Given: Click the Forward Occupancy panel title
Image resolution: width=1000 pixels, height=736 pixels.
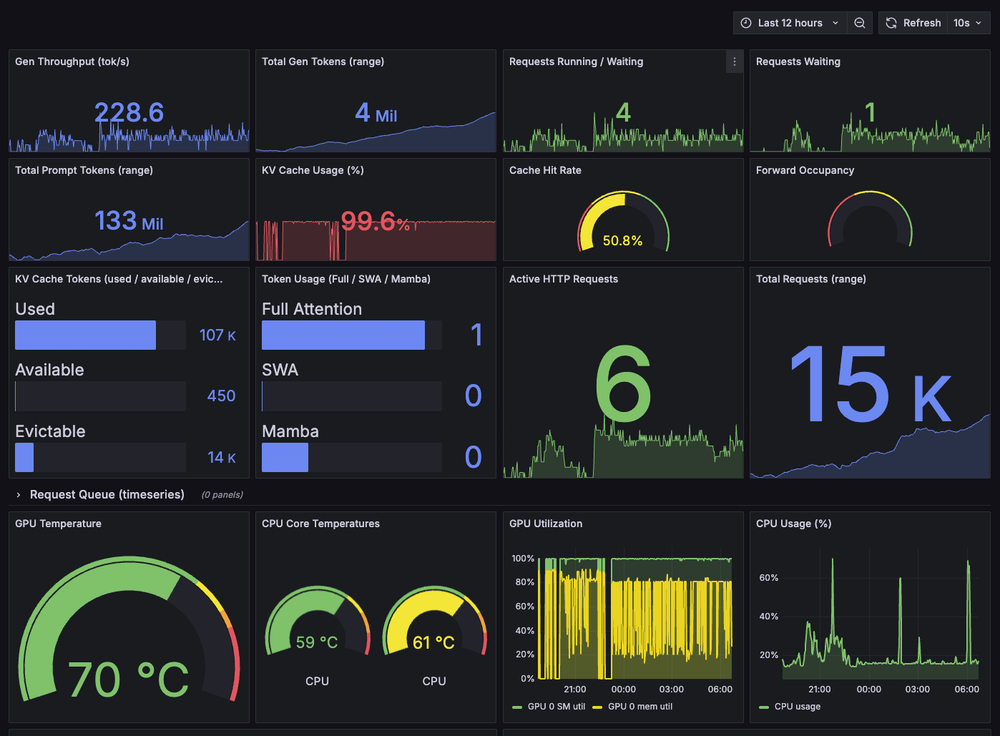Looking at the screenshot, I should click(805, 170).
